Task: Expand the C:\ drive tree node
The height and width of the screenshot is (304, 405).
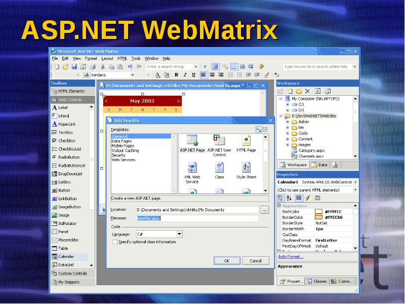Action: click(288, 104)
